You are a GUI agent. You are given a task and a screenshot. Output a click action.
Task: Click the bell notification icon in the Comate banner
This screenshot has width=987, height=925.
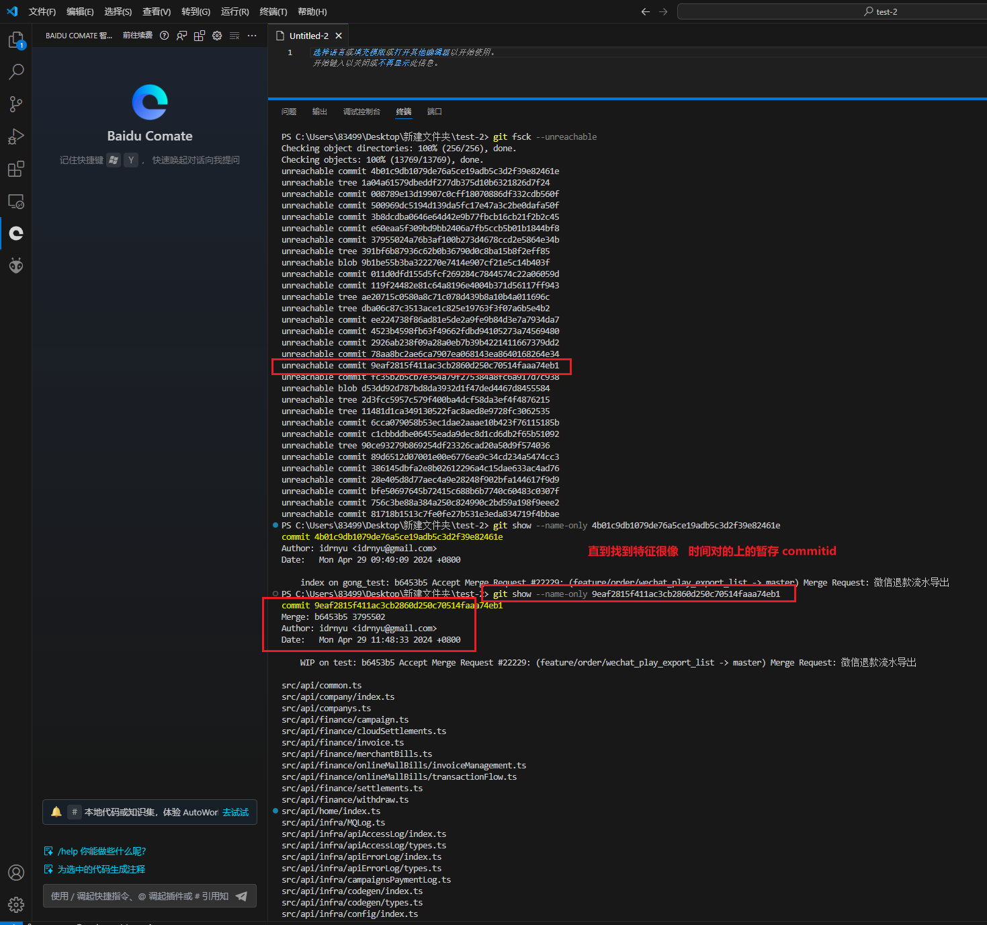point(56,812)
